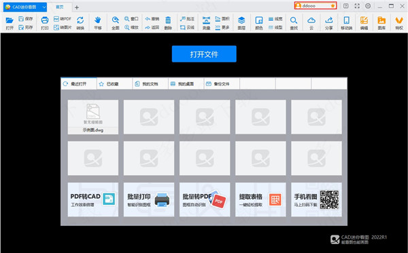Activate the 平移 pan hand tool
408x253 pixels.
coord(98,23)
